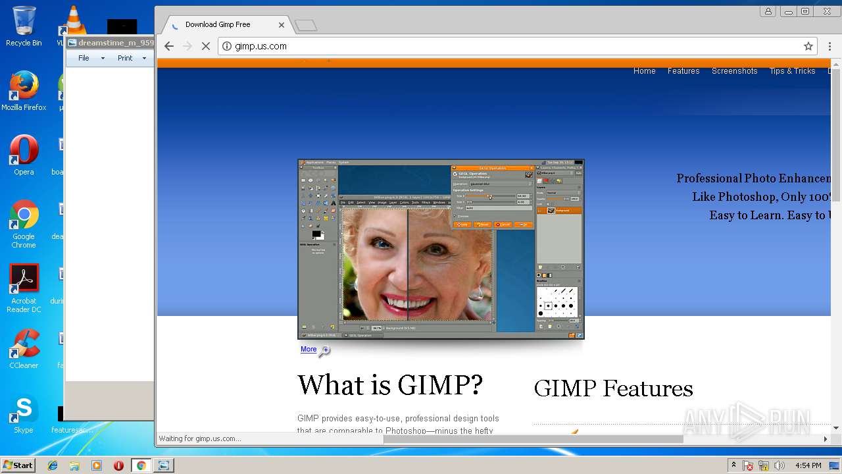Open the Home page link
Screen dimensions: 842x474
(x=645, y=71)
